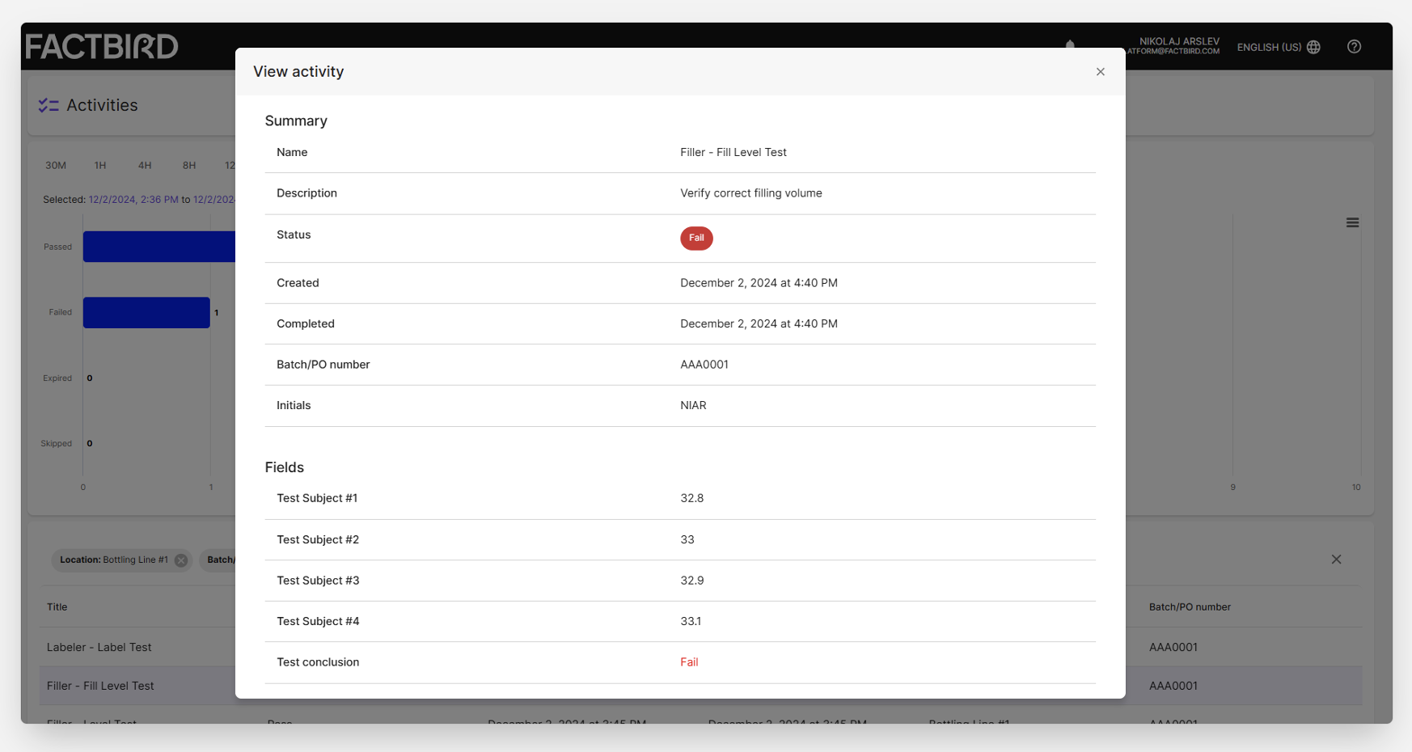
Task: Click the Test Subject #3 value 32.9
Action: click(692, 581)
